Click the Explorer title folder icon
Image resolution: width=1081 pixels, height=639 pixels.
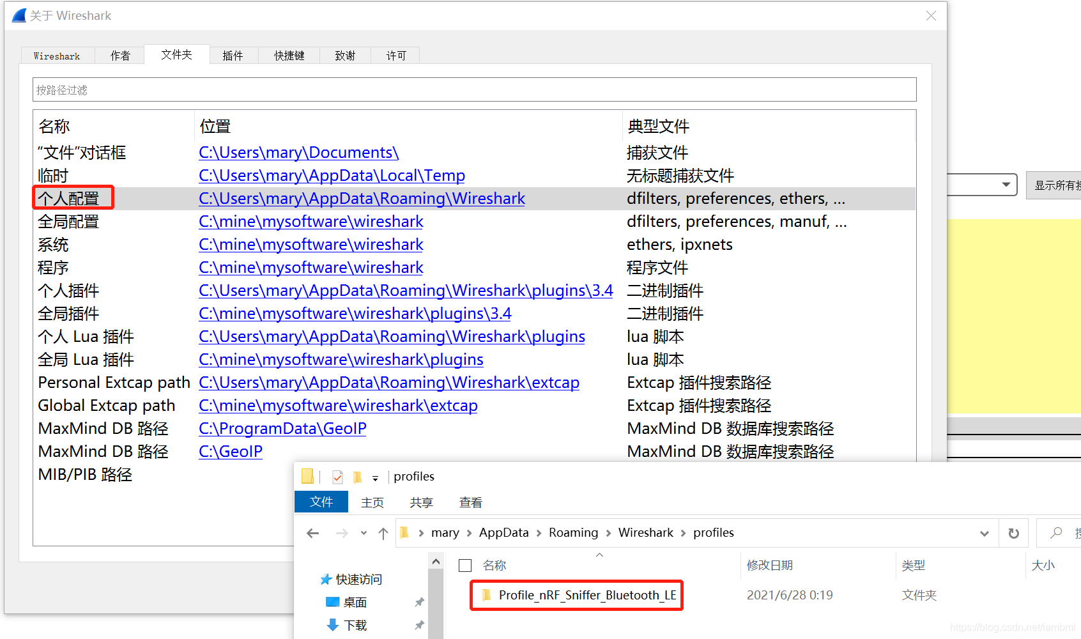pyautogui.click(x=308, y=476)
